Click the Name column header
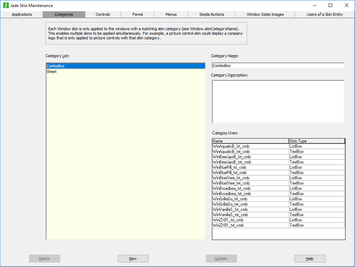The image size is (355, 267). (250, 141)
